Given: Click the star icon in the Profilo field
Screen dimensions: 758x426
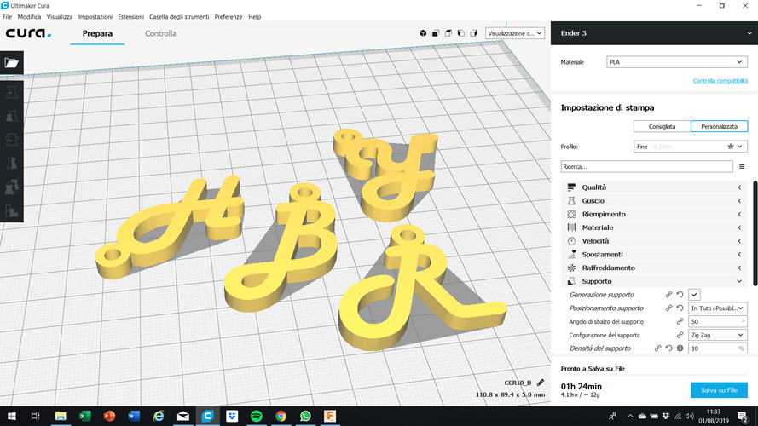Looking at the screenshot, I should coord(731,147).
